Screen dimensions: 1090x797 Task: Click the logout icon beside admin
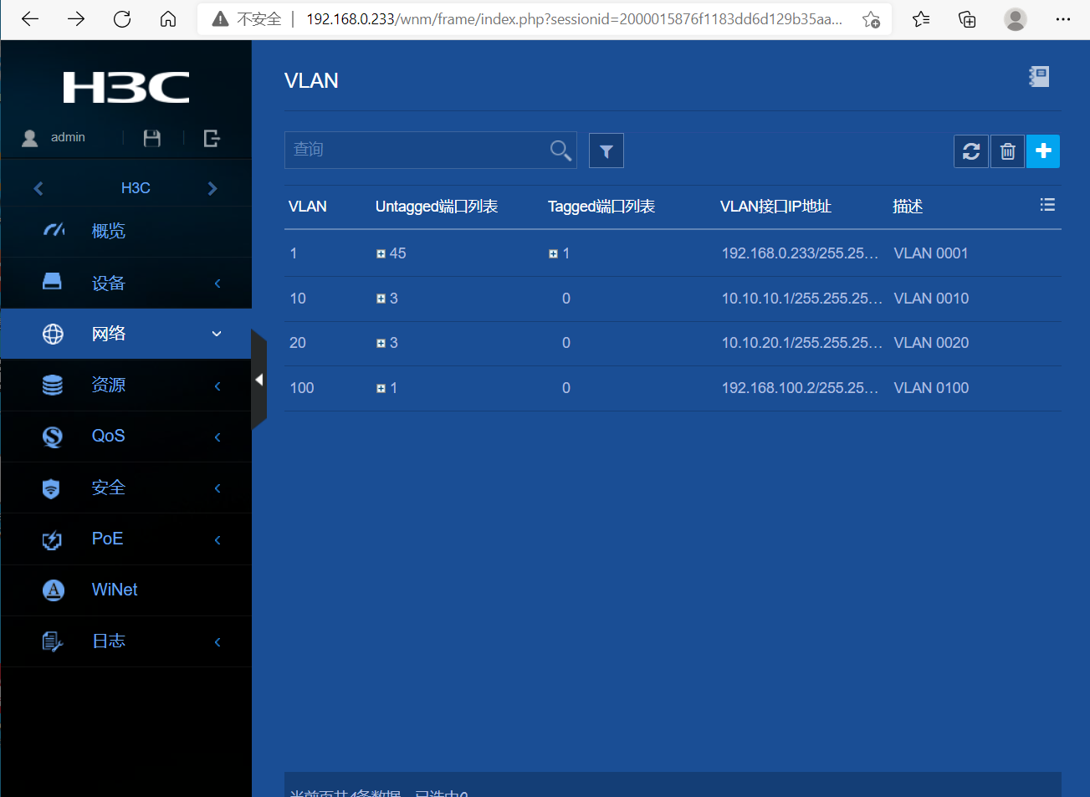pos(212,138)
